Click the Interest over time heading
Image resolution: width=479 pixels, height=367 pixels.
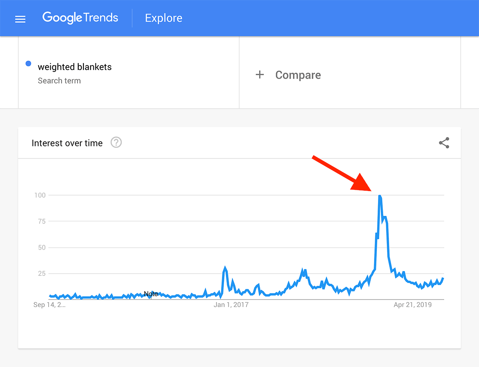pyautogui.click(x=67, y=143)
